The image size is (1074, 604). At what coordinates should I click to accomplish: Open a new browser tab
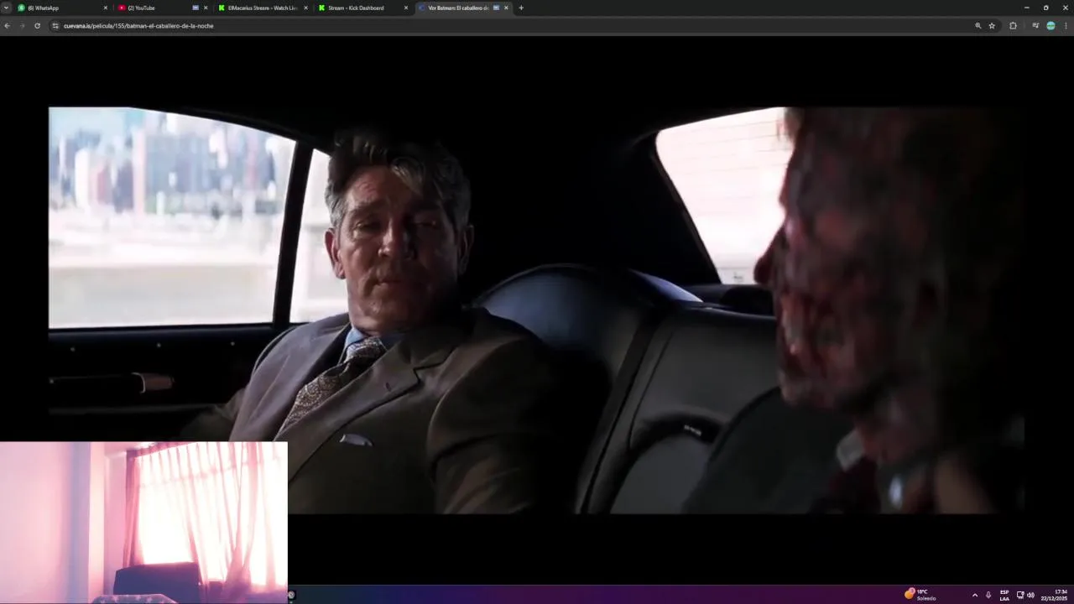coord(521,8)
